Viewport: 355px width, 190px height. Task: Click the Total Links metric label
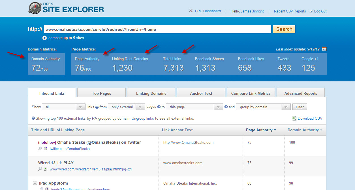(172, 59)
